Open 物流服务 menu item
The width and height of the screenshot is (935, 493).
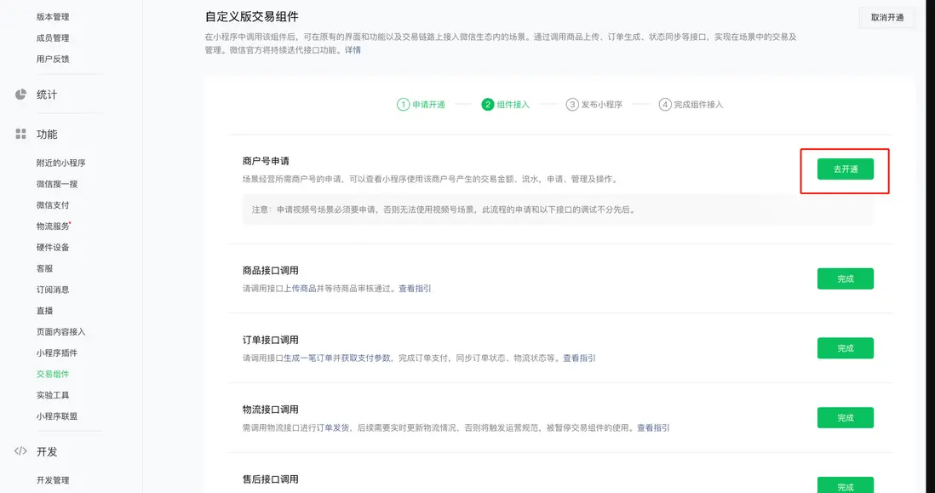coord(53,226)
